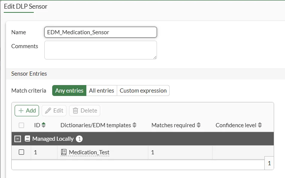
Task: Click the Managed Locally count badge
Action: coord(79,139)
